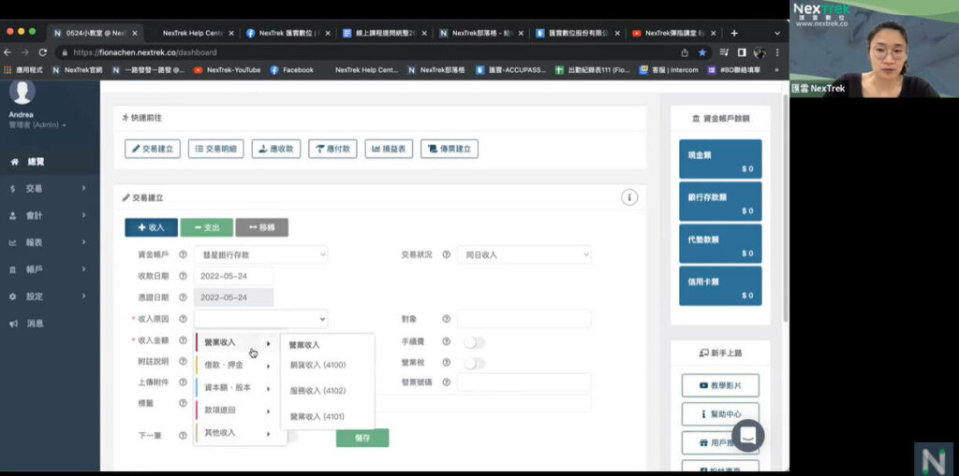
Task: Click 應付款 quick link button
Action: pyautogui.click(x=332, y=149)
